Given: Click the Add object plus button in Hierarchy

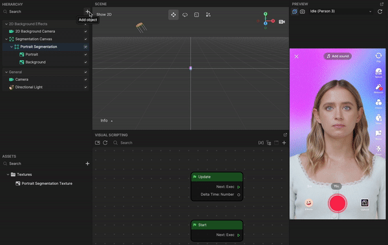Looking at the screenshot, I should 87,12.
